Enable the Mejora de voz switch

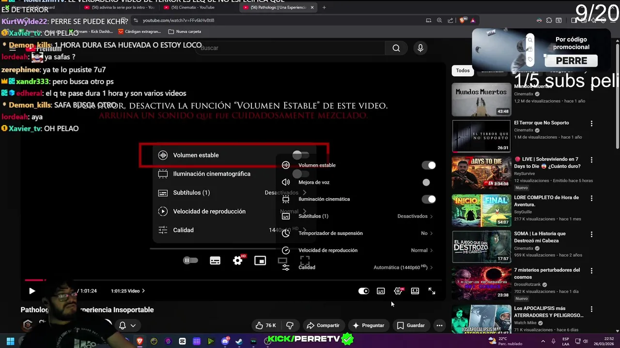pos(426,182)
